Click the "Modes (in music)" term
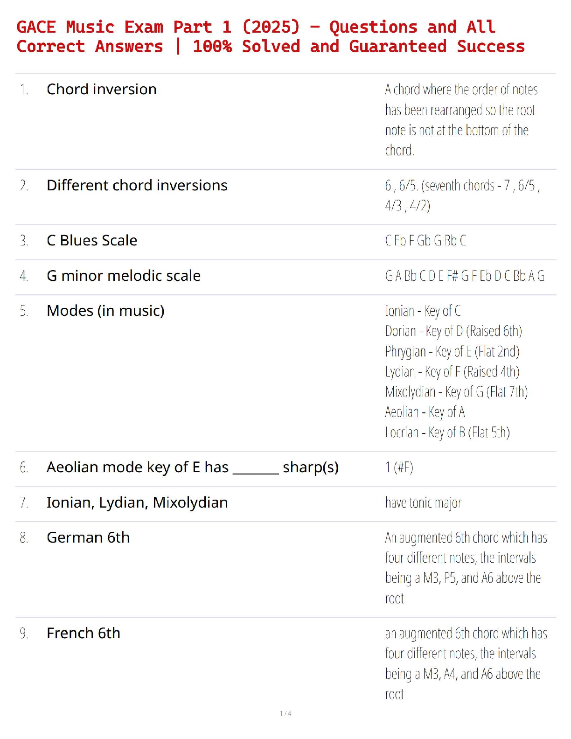571x739 pixels. 105,311
